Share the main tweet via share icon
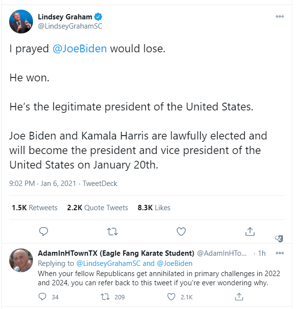This screenshot has height=309, width=298. point(250,232)
